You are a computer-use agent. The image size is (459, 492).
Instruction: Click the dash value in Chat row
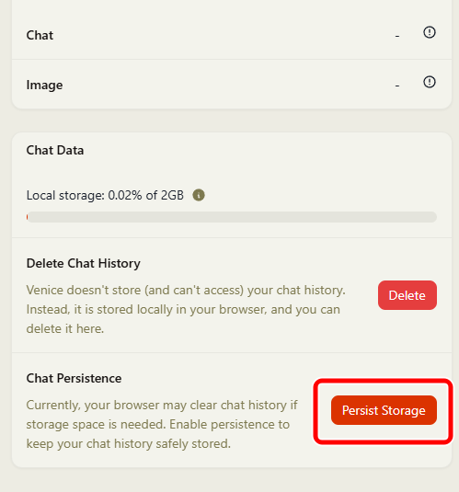(x=397, y=36)
